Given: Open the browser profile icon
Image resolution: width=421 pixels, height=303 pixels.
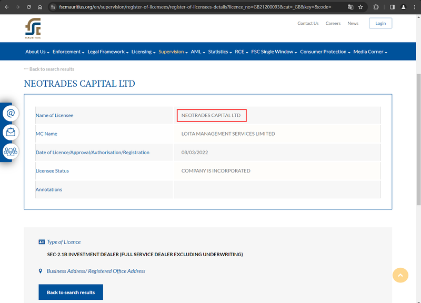Looking at the screenshot, I should (x=403, y=7).
